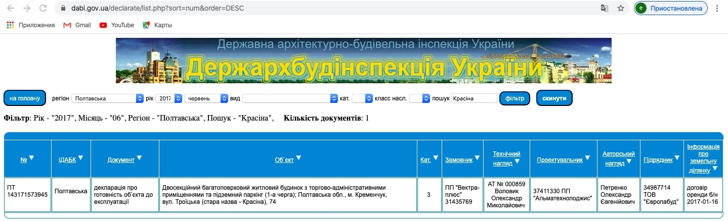The image size is (728, 221).
Task: Click the sort arrow next to Підрядник
Action: [677, 158]
